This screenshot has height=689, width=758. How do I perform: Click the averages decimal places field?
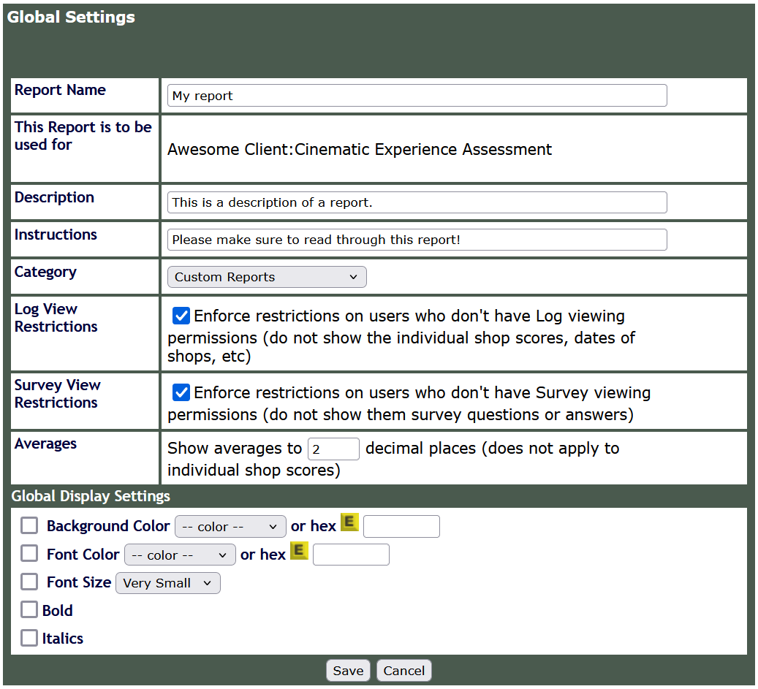tap(333, 449)
